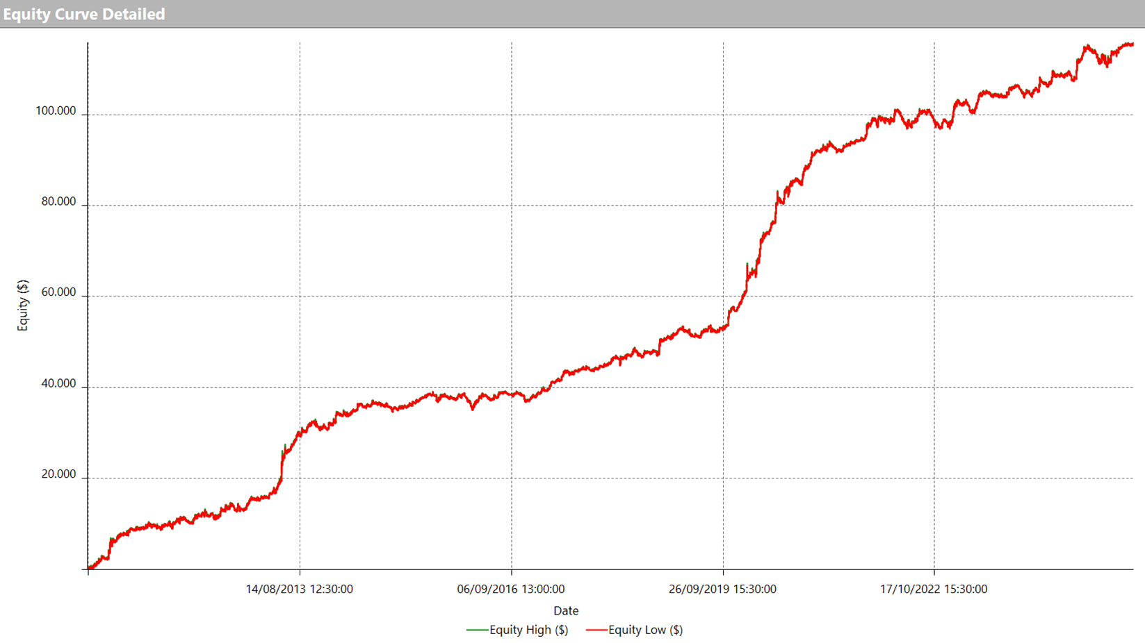Image resolution: width=1145 pixels, height=643 pixels.
Task: Select the 60.000 y-axis label
Action: pyautogui.click(x=58, y=292)
